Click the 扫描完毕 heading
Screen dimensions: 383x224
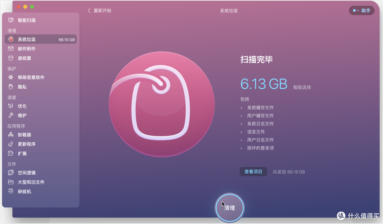tap(256, 59)
